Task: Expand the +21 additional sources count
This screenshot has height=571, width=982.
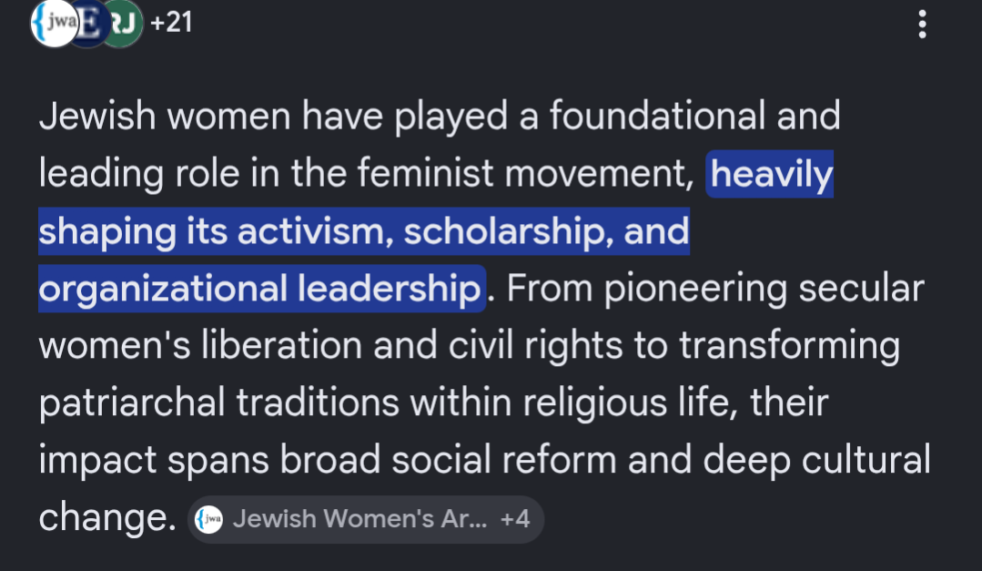Action: pos(171,23)
